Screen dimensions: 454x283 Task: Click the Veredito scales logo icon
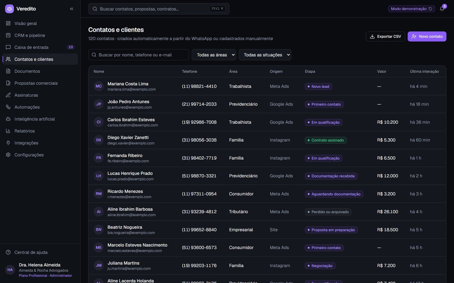tap(9, 9)
